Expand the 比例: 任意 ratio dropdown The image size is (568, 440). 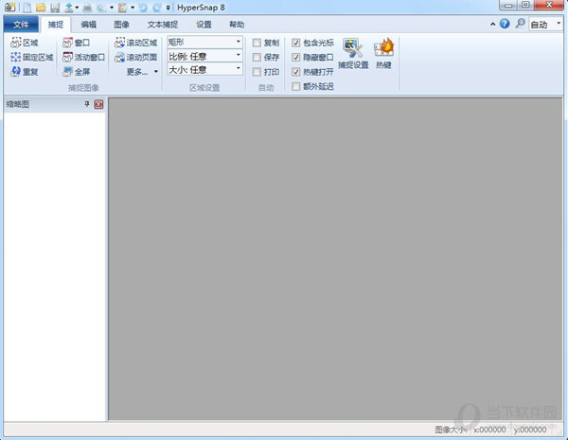[204, 56]
